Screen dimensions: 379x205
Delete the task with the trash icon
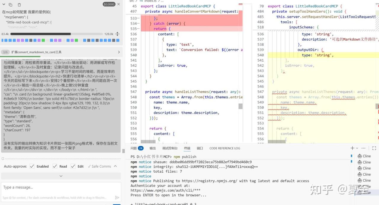(19, 4)
